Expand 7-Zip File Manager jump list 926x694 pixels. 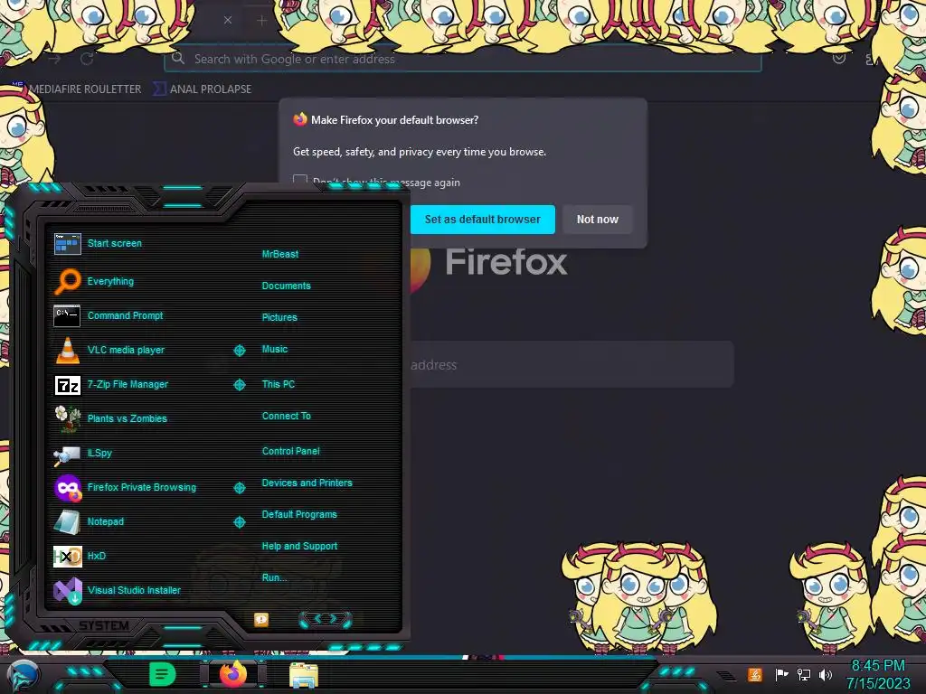tap(239, 385)
